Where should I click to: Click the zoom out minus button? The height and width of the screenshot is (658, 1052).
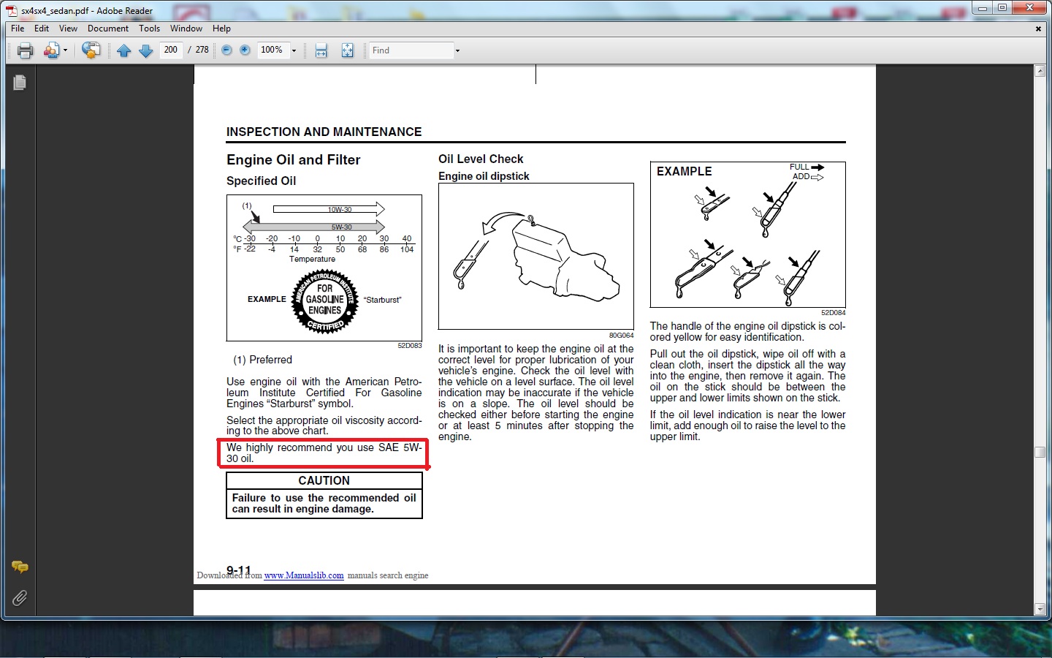226,50
